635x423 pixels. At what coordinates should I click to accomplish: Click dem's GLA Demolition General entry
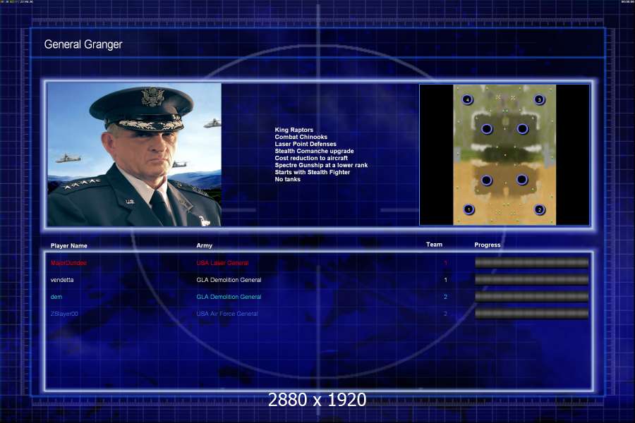(x=229, y=297)
